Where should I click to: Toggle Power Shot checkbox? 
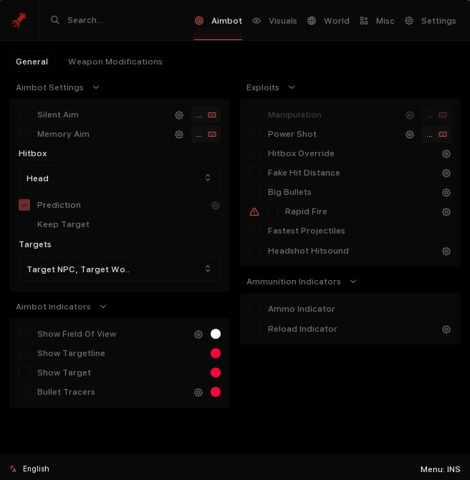pos(255,134)
